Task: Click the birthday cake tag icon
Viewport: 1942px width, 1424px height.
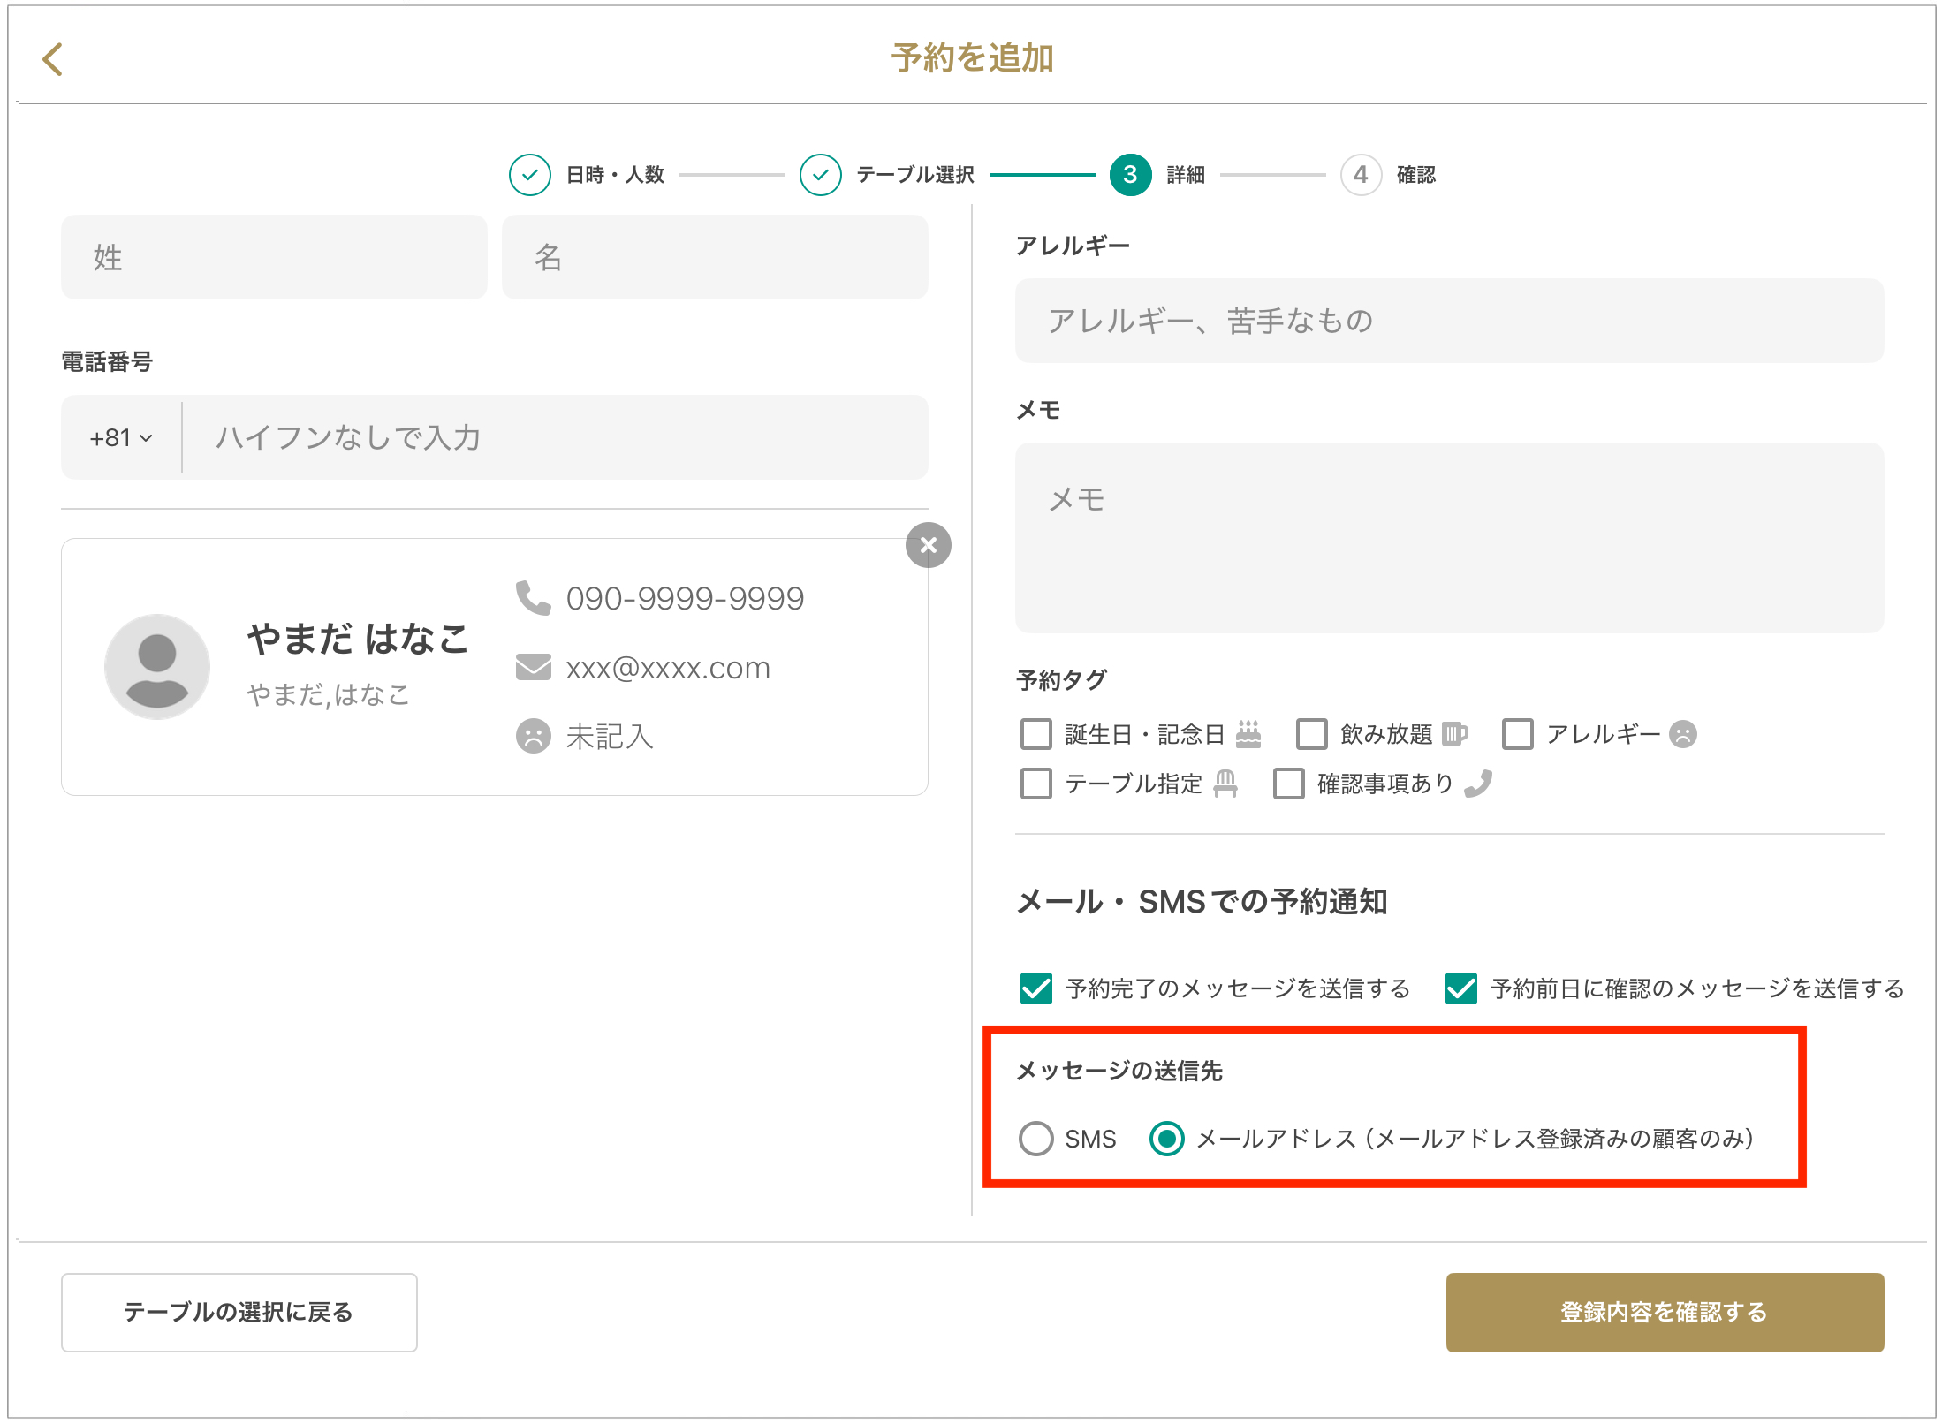Action: tap(1248, 734)
